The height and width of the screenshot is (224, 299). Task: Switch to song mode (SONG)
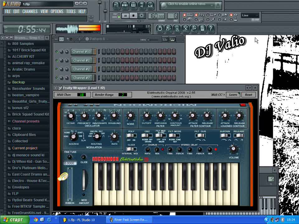(x=119, y=17)
